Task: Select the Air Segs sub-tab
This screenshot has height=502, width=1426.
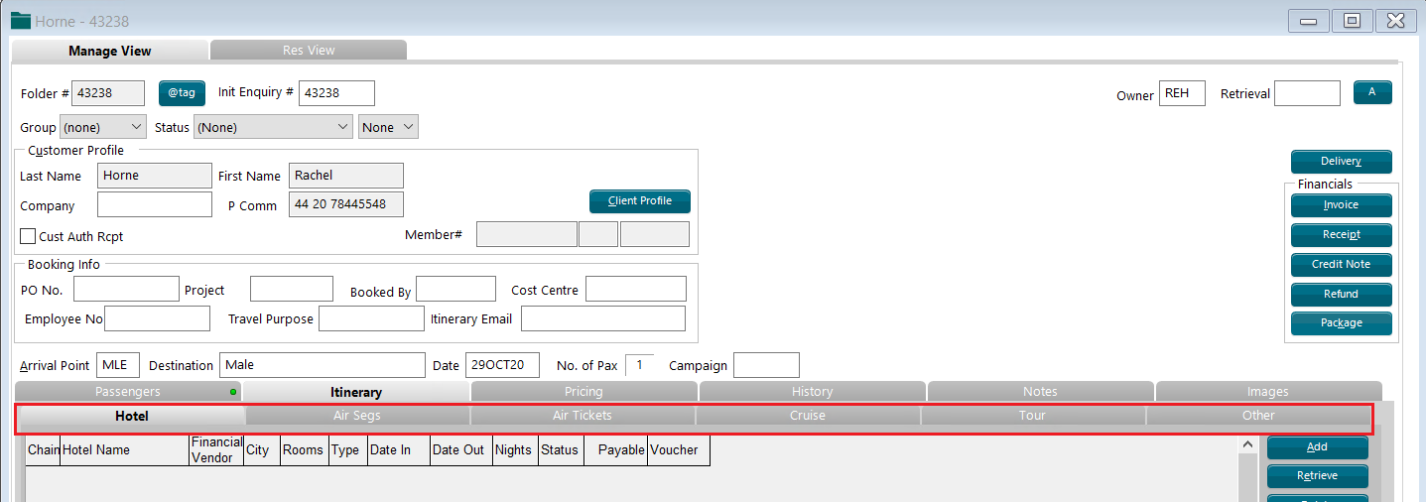Action: coord(357,416)
